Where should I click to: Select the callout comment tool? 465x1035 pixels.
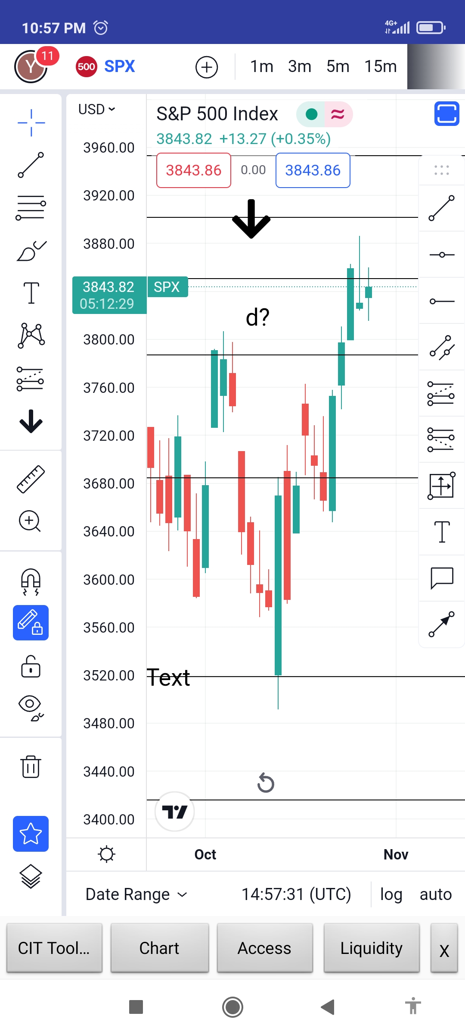point(442,578)
